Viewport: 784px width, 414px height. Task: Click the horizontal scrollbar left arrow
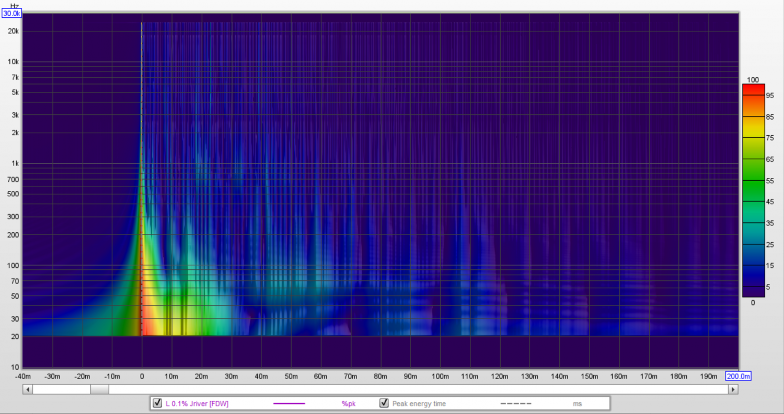[28, 389]
